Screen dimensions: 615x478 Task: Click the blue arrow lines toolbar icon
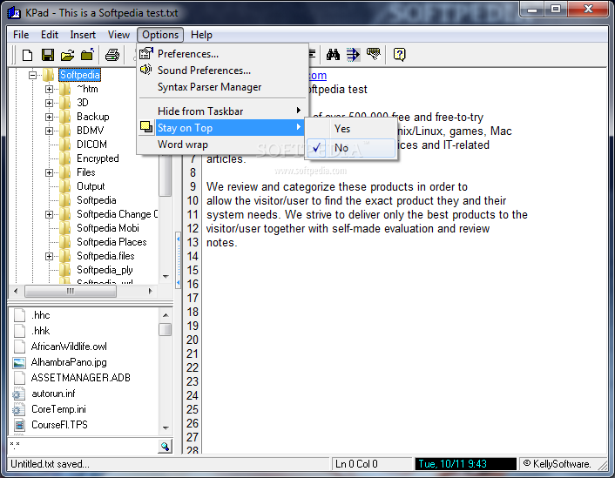353,55
